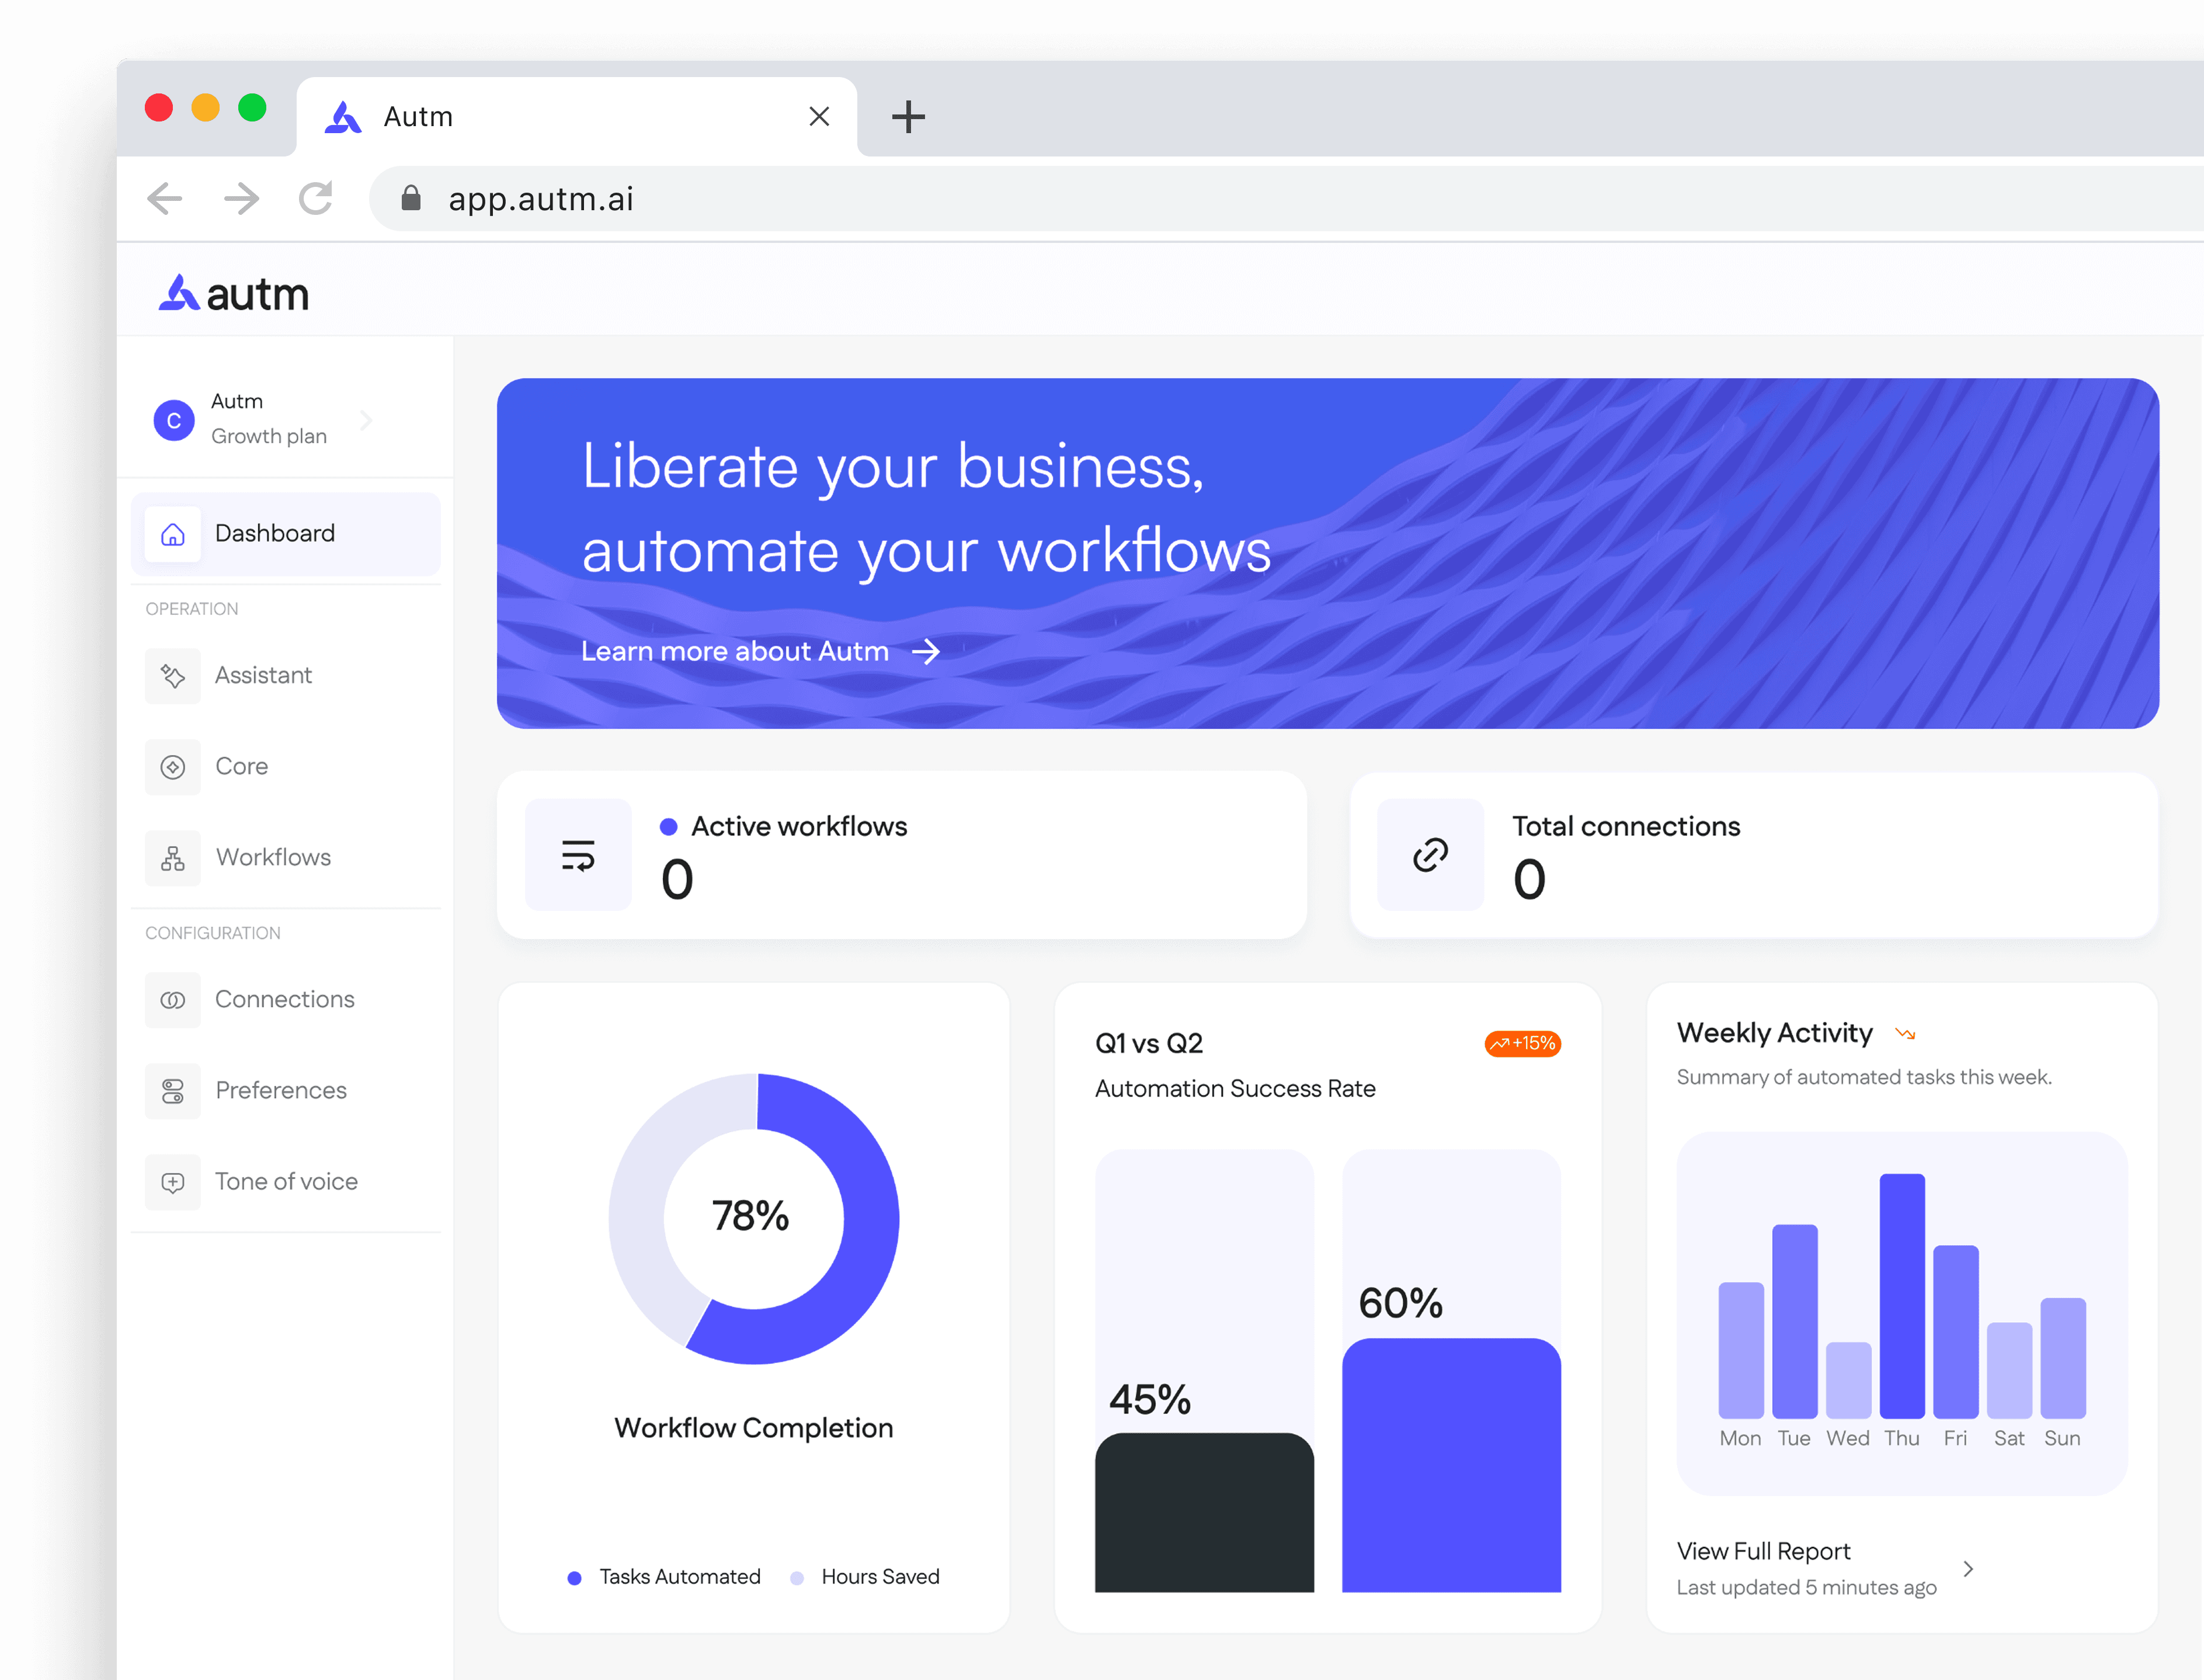2204x1680 pixels.
Task: Open Core via its sidebar icon
Action: pyautogui.click(x=173, y=767)
